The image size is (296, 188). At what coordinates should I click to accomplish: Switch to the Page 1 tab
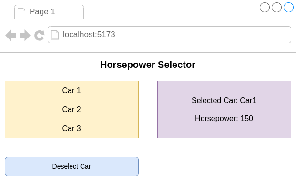[x=49, y=12]
